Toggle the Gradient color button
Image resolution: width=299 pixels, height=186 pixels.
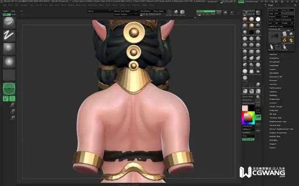coord(248,132)
